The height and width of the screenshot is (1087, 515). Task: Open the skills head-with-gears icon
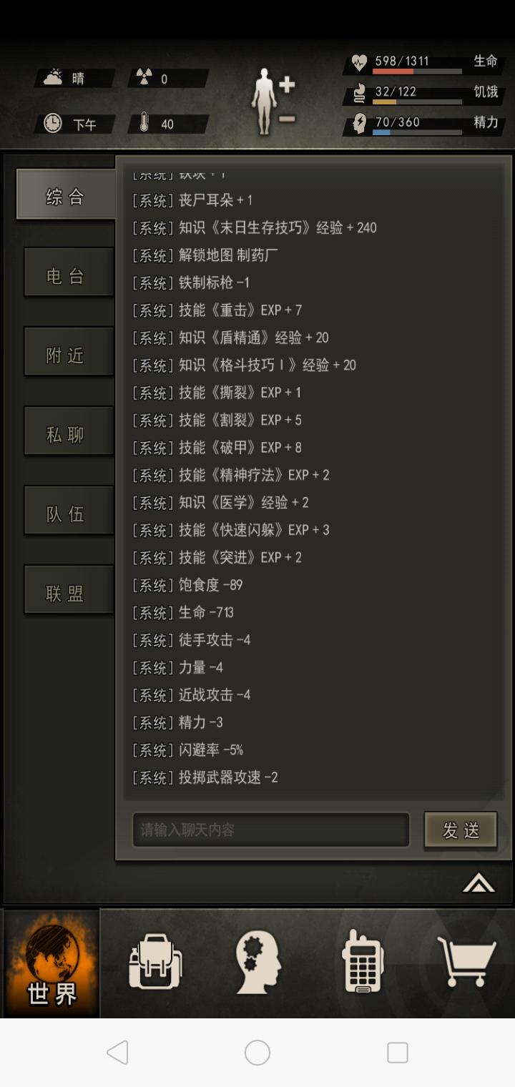coord(258,963)
